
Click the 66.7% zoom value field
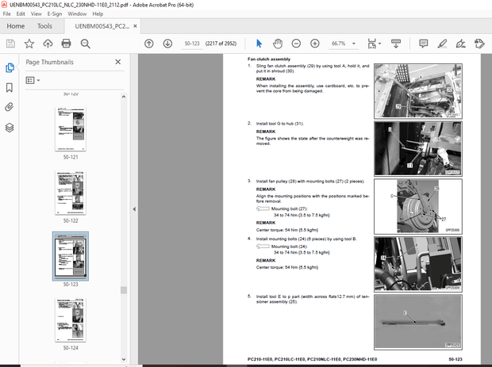[339, 44]
